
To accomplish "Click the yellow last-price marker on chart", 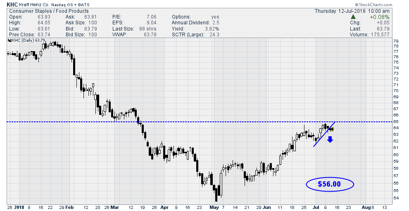I will point(332,129).
